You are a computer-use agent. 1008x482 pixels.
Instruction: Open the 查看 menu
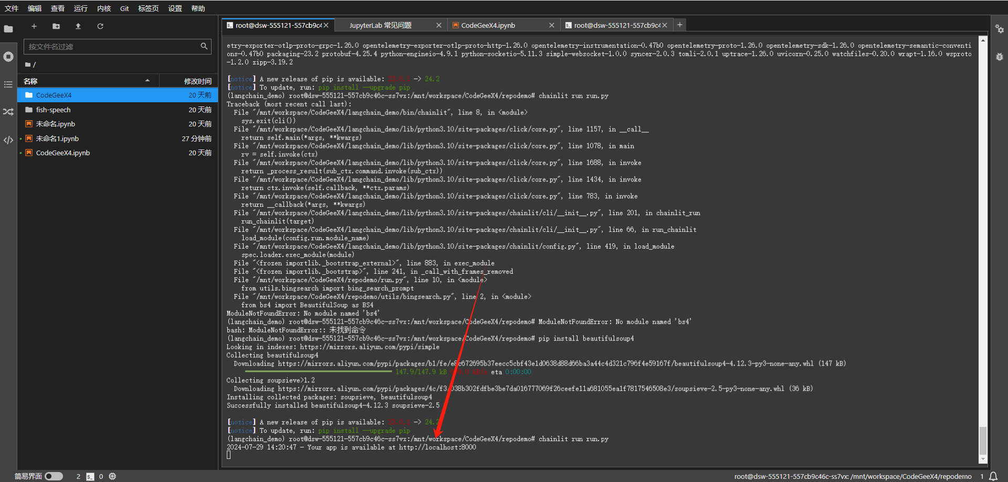58,8
